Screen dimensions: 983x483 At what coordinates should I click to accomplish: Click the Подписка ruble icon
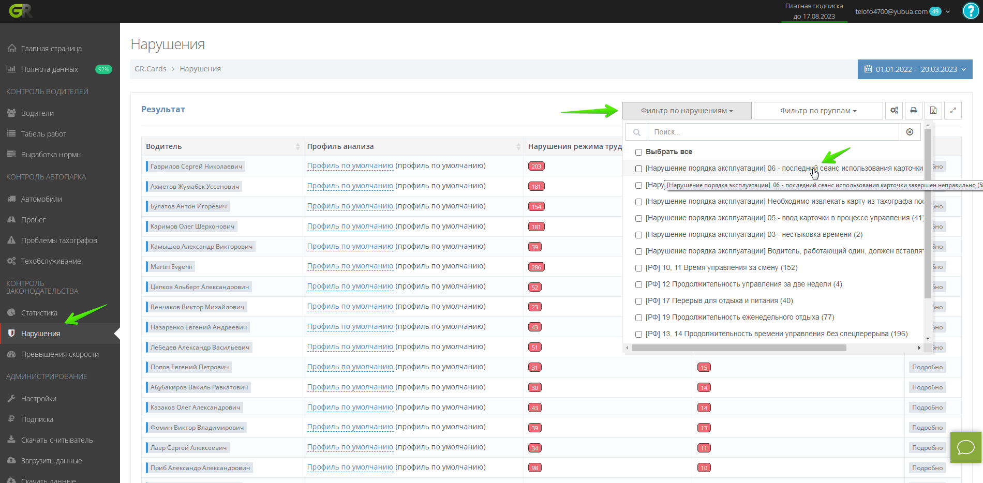tap(11, 419)
